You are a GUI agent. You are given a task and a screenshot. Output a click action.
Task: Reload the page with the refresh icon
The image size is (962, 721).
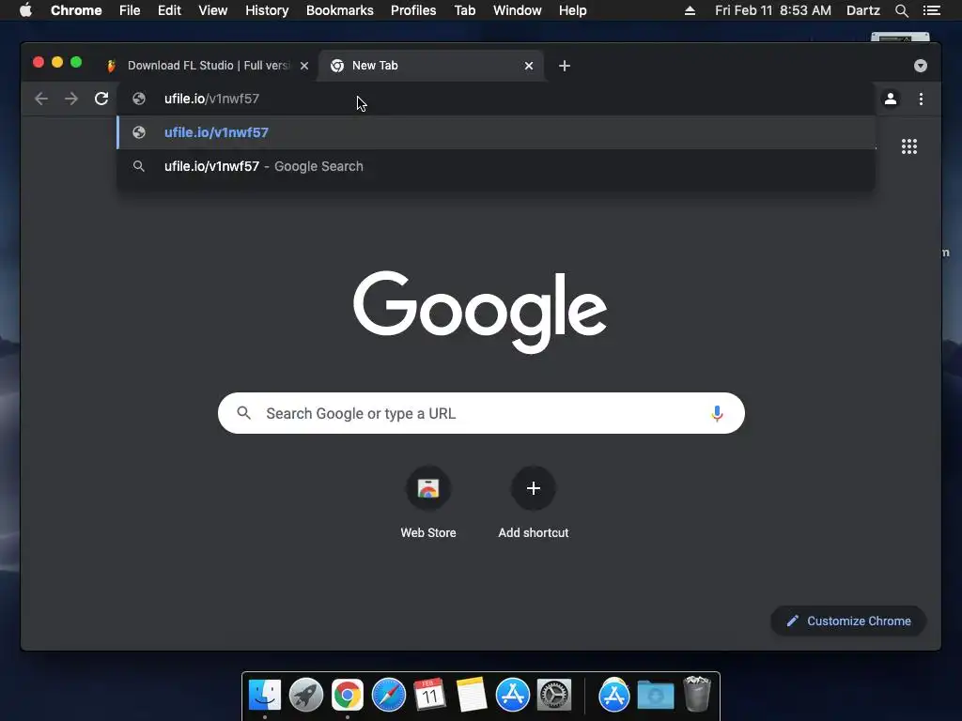(101, 99)
